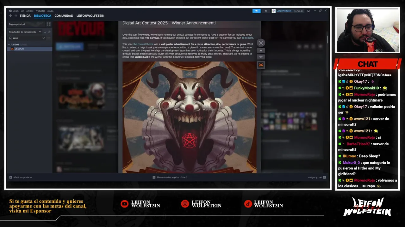The image size is (405, 227).
Task: Open the Amigos menu
Action: coord(30,11)
